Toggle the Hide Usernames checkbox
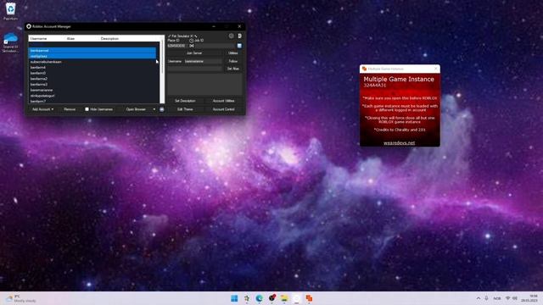This screenshot has height=305, width=543. [87, 109]
